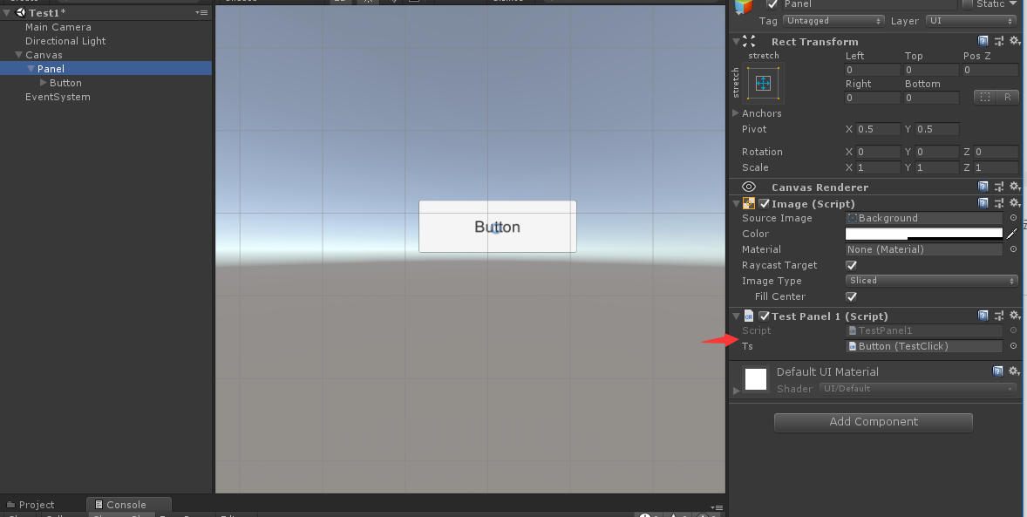Open the Material object picker circle
Viewport: 1027px width, 517px height.
[1011, 249]
